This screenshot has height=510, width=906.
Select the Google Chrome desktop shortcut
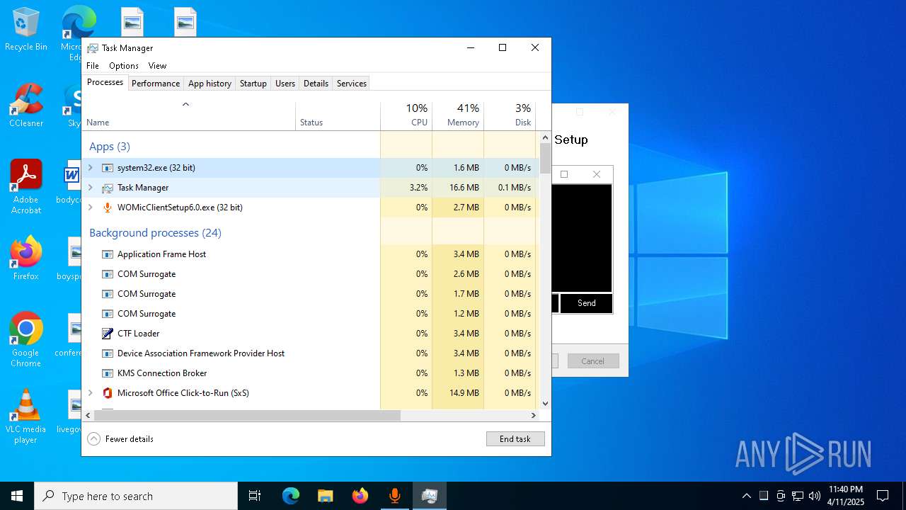26,340
